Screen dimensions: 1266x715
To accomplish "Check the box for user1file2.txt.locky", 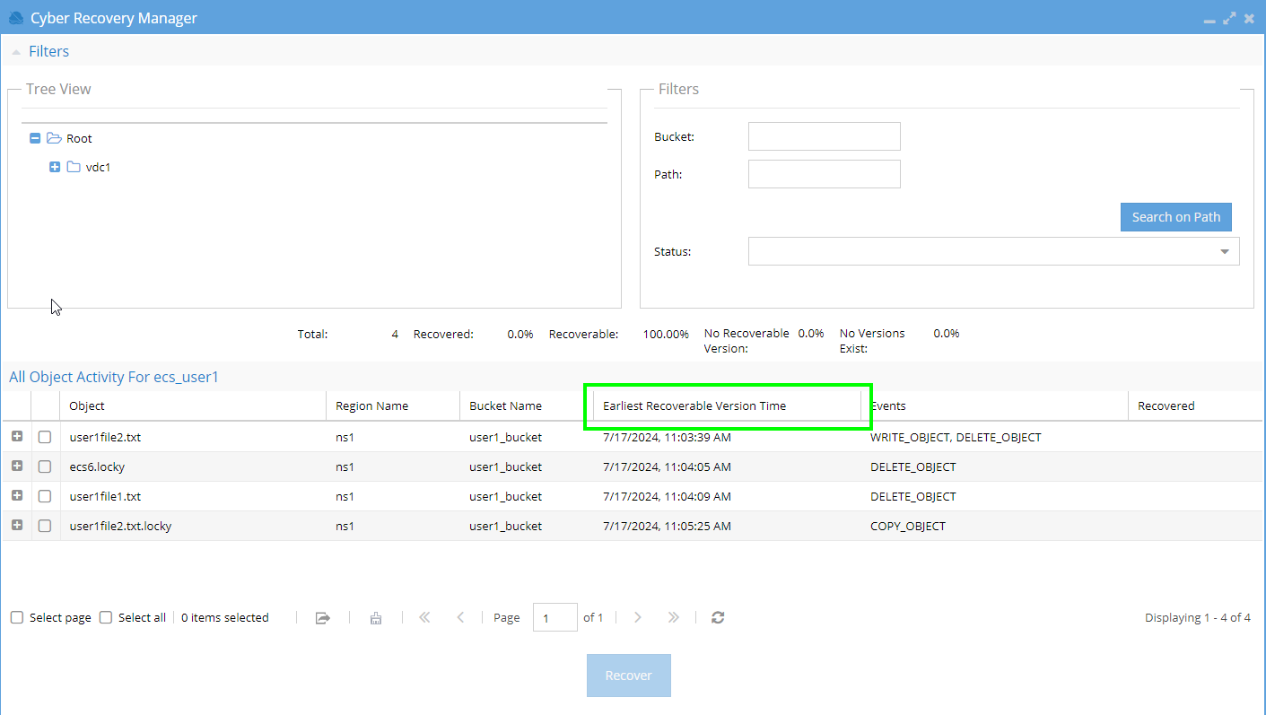I will (45, 527).
